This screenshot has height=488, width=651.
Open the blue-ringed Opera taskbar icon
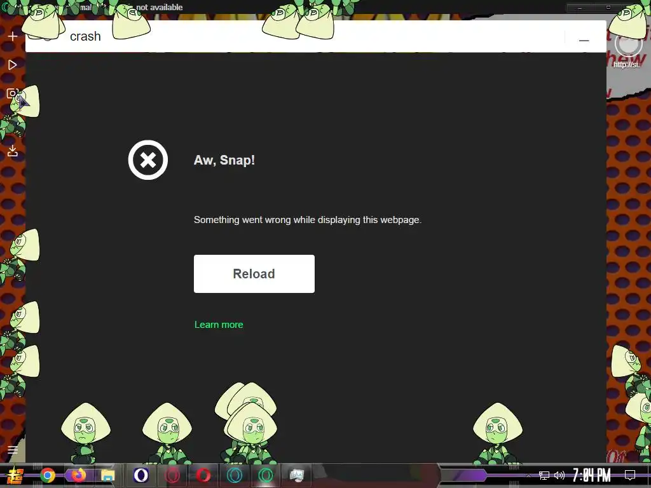coord(235,475)
